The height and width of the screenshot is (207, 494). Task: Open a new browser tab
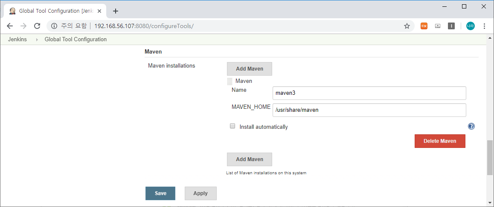coord(116,11)
